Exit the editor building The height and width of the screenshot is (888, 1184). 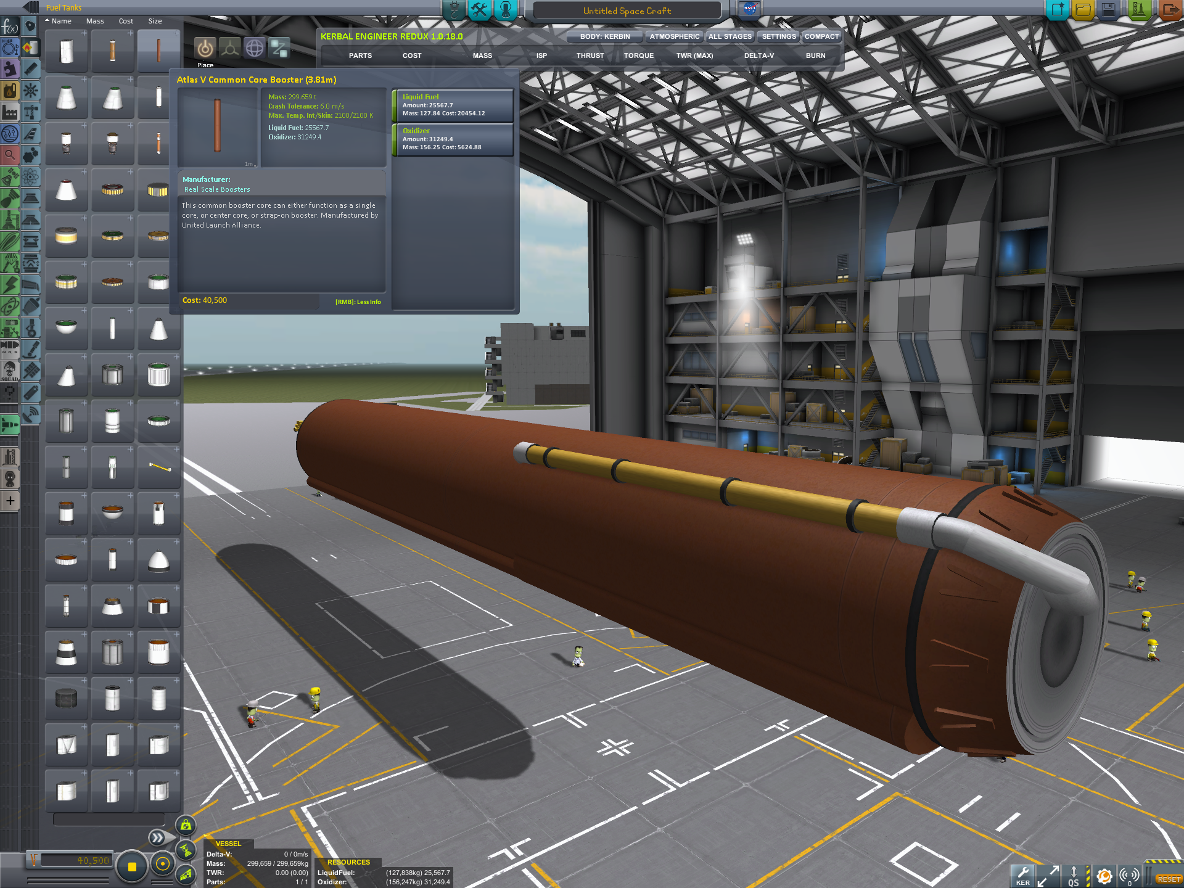[x=1169, y=9]
